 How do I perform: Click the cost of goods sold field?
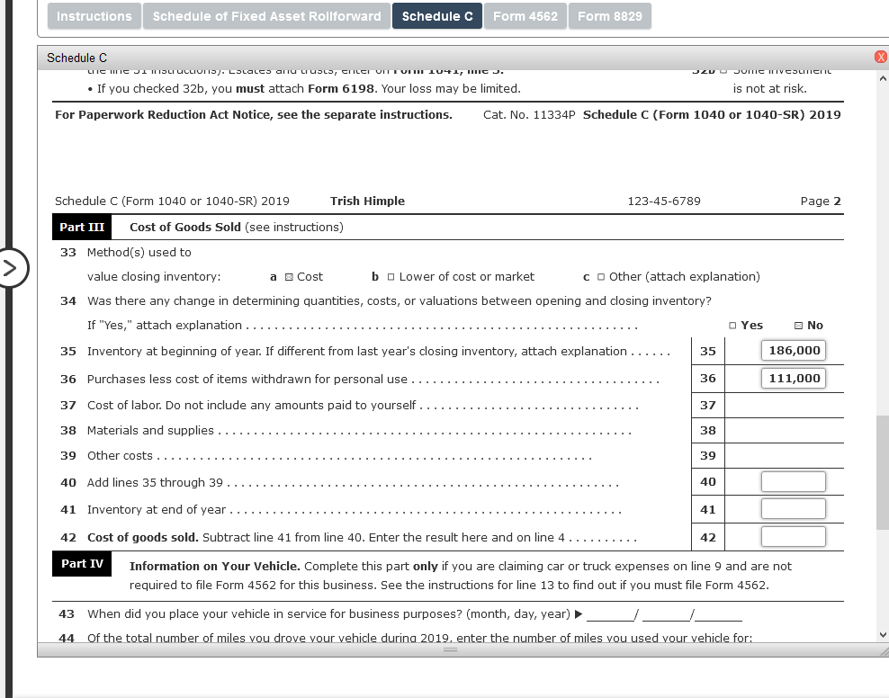pyautogui.click(x=793, y=536)
